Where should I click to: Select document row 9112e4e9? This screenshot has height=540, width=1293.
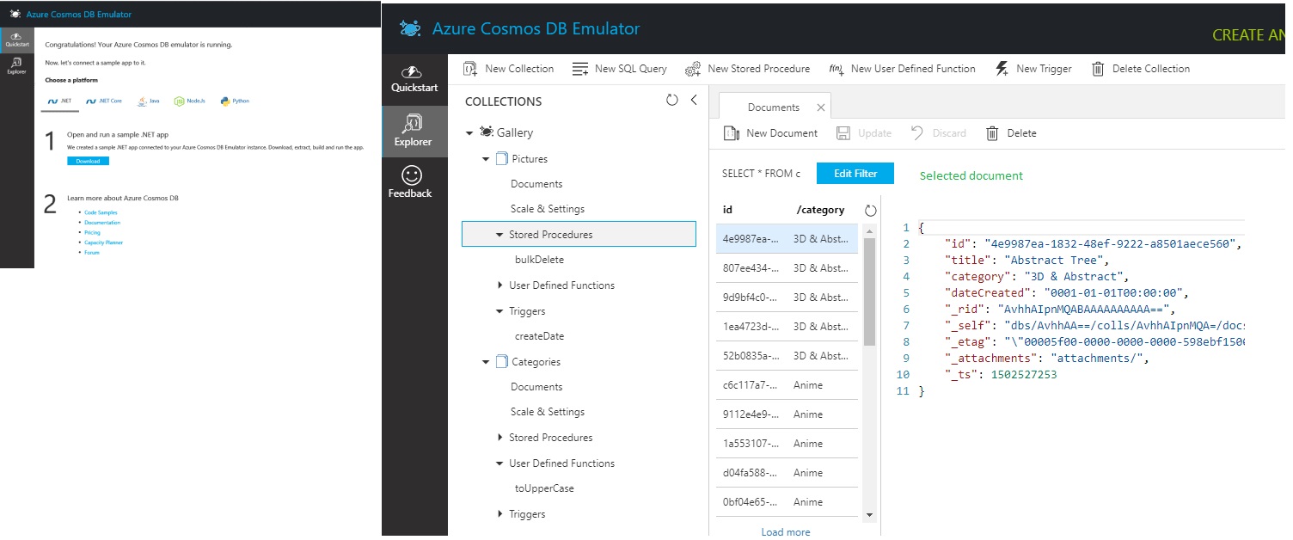[787, 414]
